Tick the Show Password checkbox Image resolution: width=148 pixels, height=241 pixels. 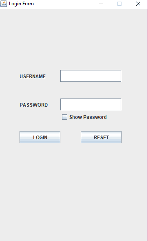point(64,117)
